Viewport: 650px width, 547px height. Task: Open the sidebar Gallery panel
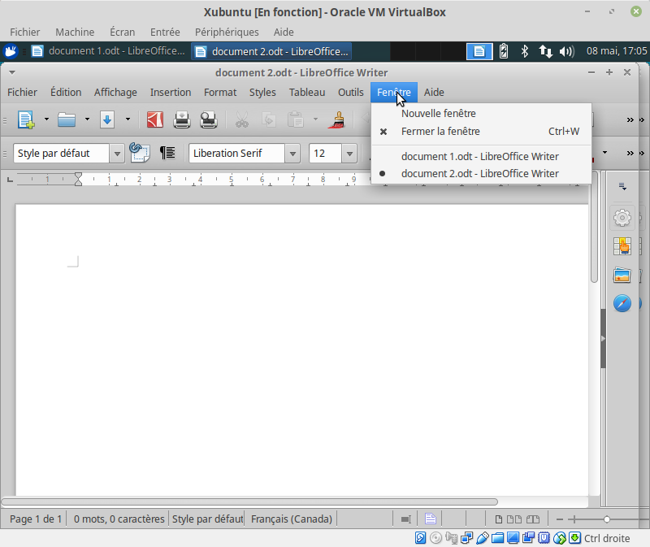pos(622,275)
